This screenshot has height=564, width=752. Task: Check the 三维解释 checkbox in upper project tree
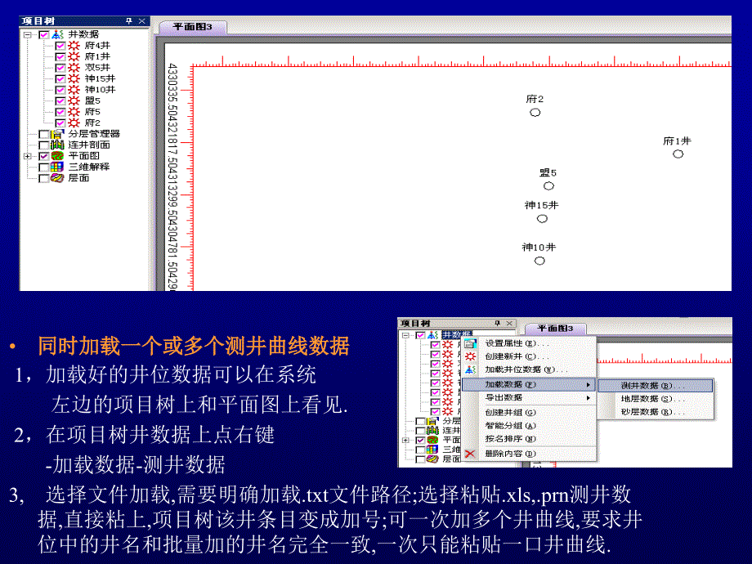point(43,167)
